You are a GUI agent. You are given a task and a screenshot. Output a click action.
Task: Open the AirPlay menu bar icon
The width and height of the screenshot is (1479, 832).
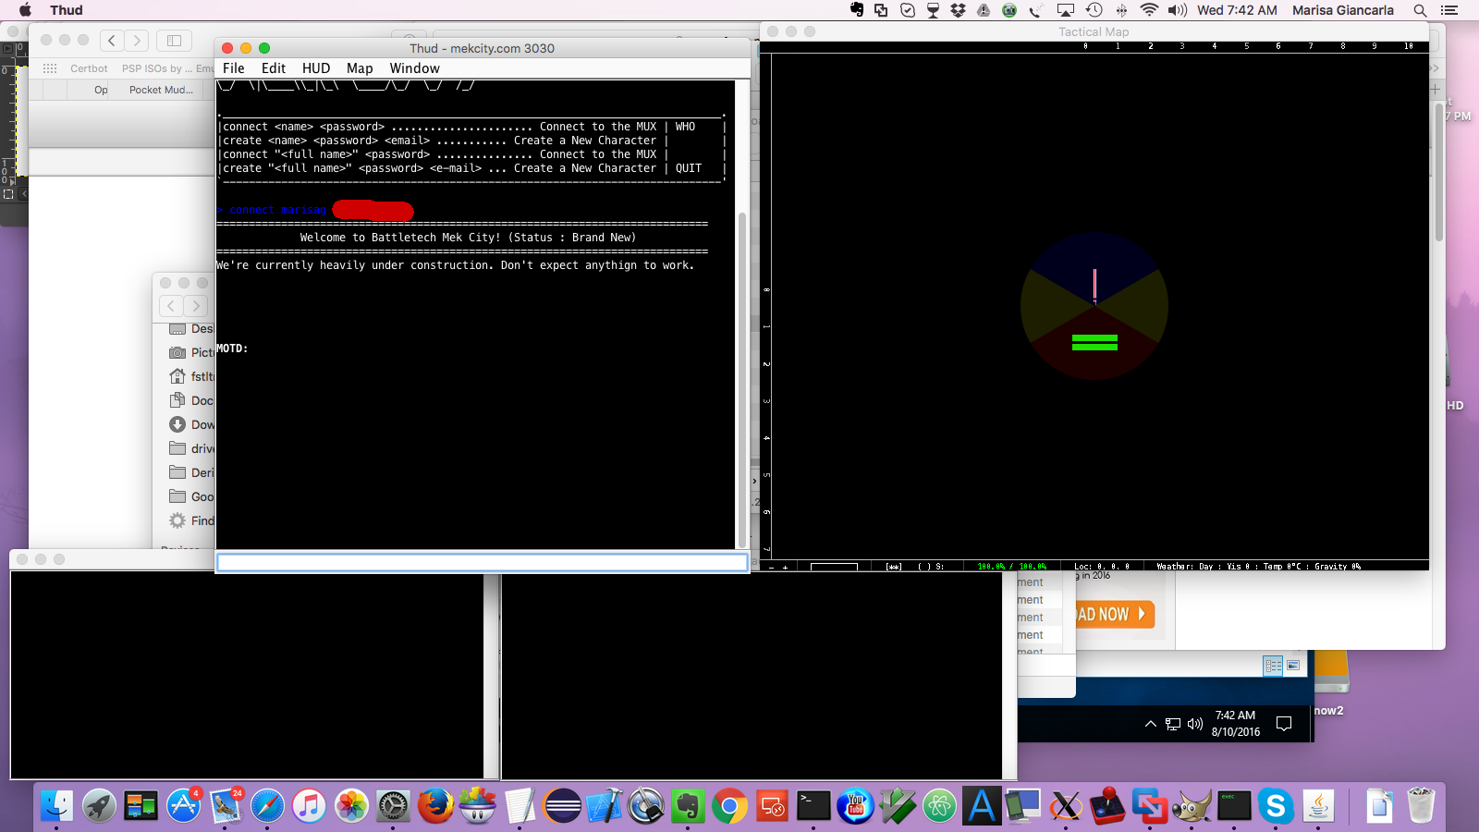(1066, 10)
